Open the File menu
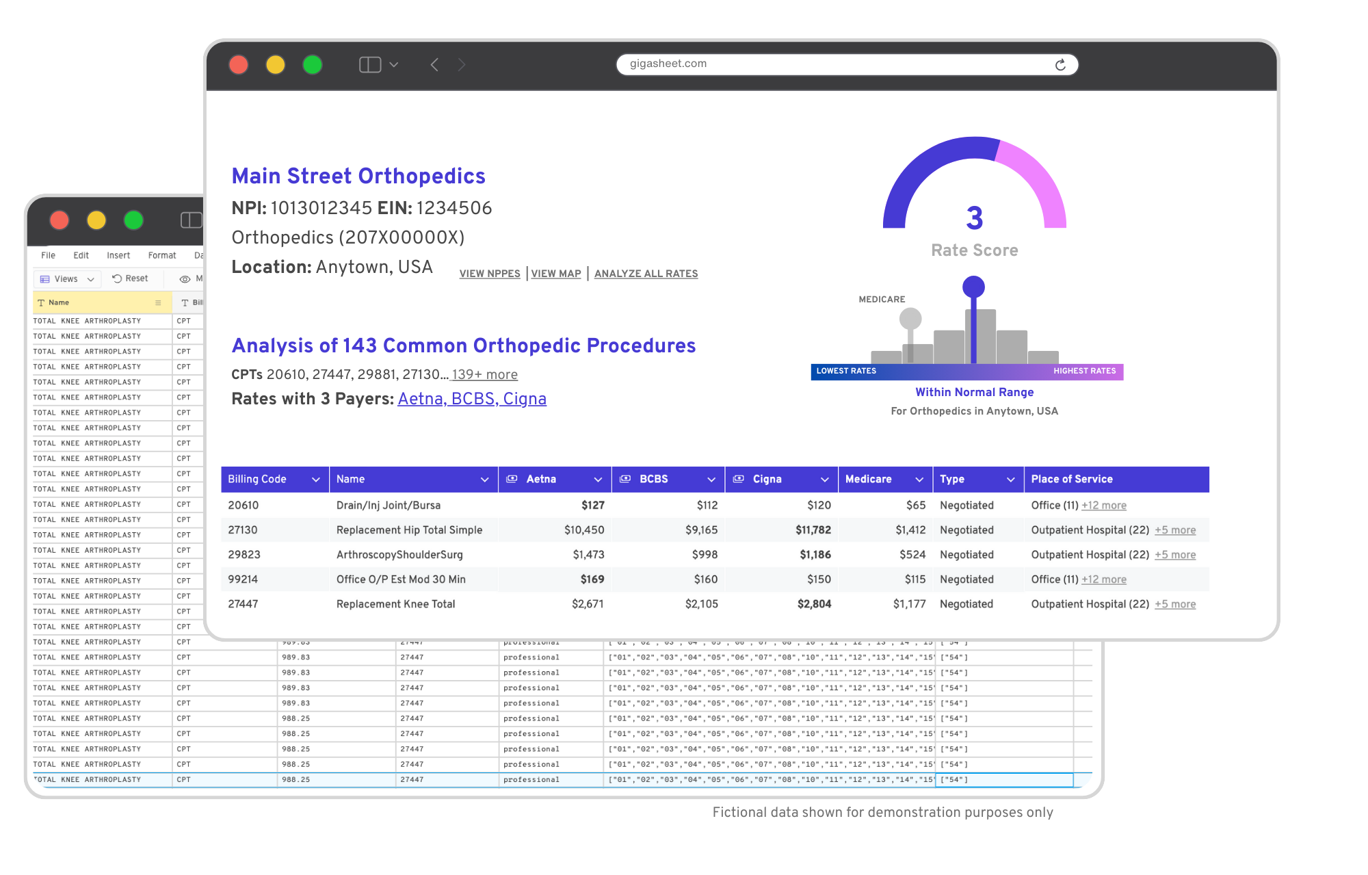1368x875 pixels. pos(48,255)
